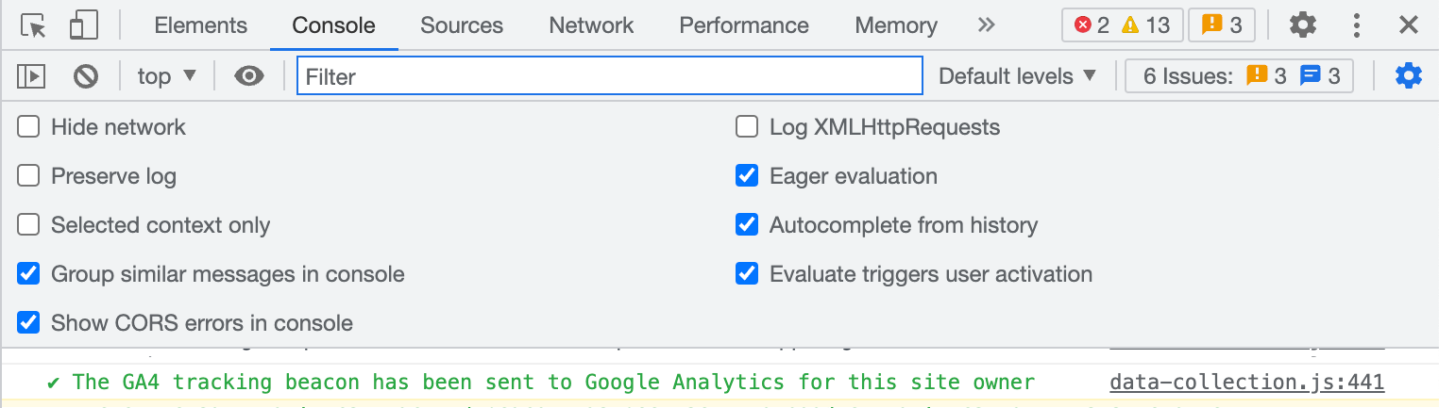Open the Default levels dropdown

[1017, 76]
